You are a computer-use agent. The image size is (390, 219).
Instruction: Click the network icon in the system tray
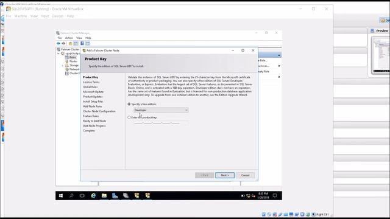tap(248, 196)
